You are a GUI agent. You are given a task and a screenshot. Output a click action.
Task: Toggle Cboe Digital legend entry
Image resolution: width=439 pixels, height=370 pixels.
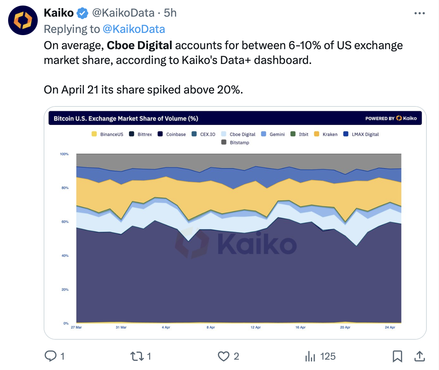click(239, 134)
